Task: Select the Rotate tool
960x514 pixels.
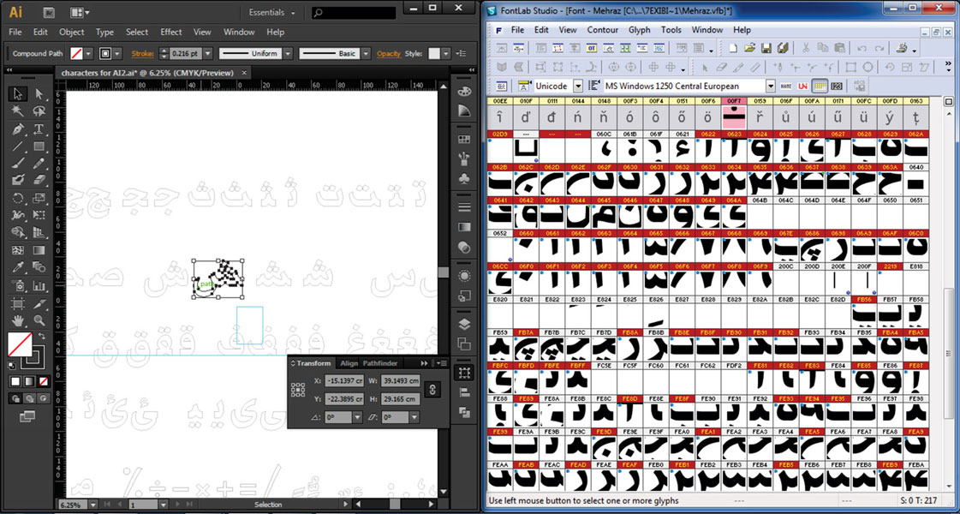Action: (18, 198)
